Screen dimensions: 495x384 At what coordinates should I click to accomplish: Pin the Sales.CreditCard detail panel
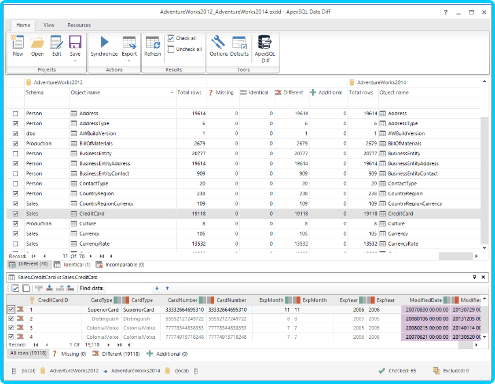474,277
